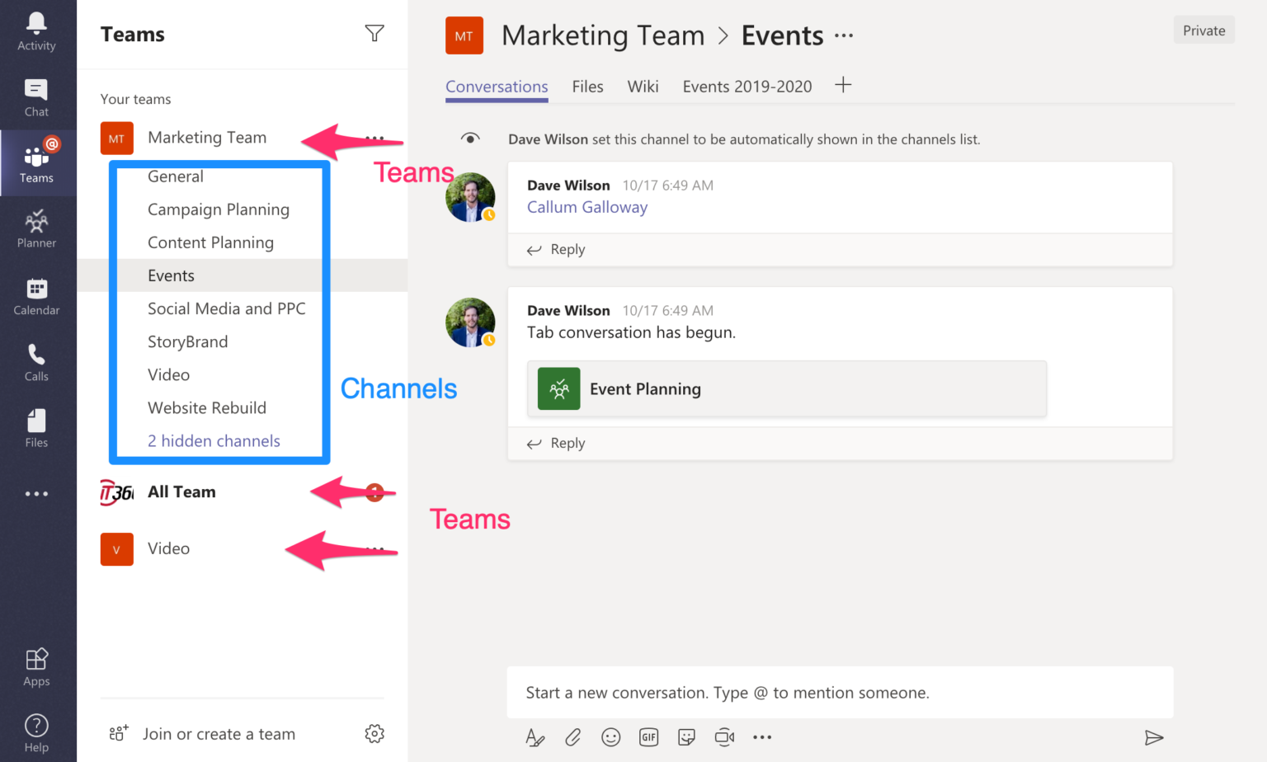Click the Event Planning planner icon
Viewport: 1267px width, 762px height.
point(559,389)
